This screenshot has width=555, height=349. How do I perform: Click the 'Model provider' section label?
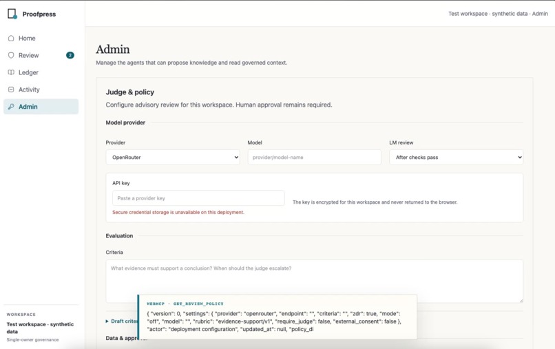[x=125, y=123]
